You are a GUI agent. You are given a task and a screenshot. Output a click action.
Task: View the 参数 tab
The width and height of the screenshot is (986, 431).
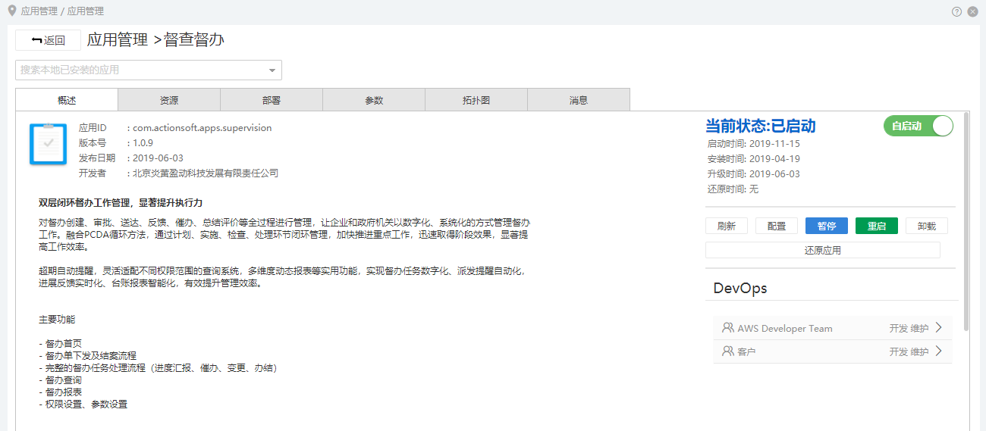tap(374, 100)
